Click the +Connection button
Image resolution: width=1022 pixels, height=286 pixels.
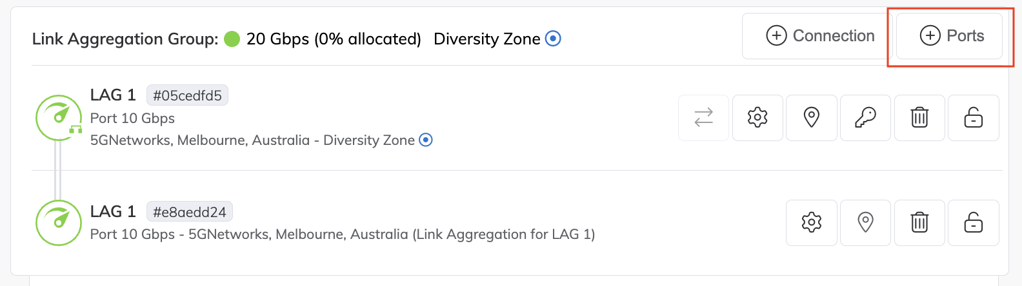tap(818, 36)
